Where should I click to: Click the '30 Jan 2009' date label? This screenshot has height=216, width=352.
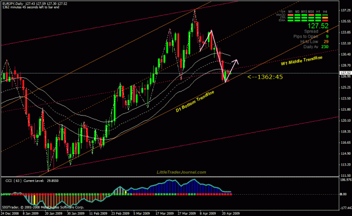point(76,214)
